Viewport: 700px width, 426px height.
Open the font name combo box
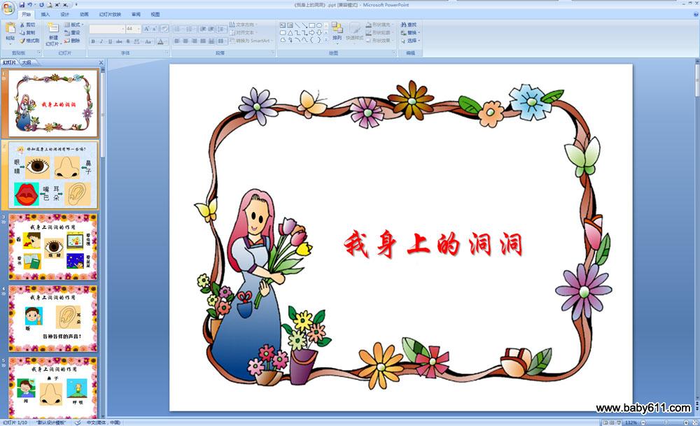pyautogui.click(x=107, y=29)
